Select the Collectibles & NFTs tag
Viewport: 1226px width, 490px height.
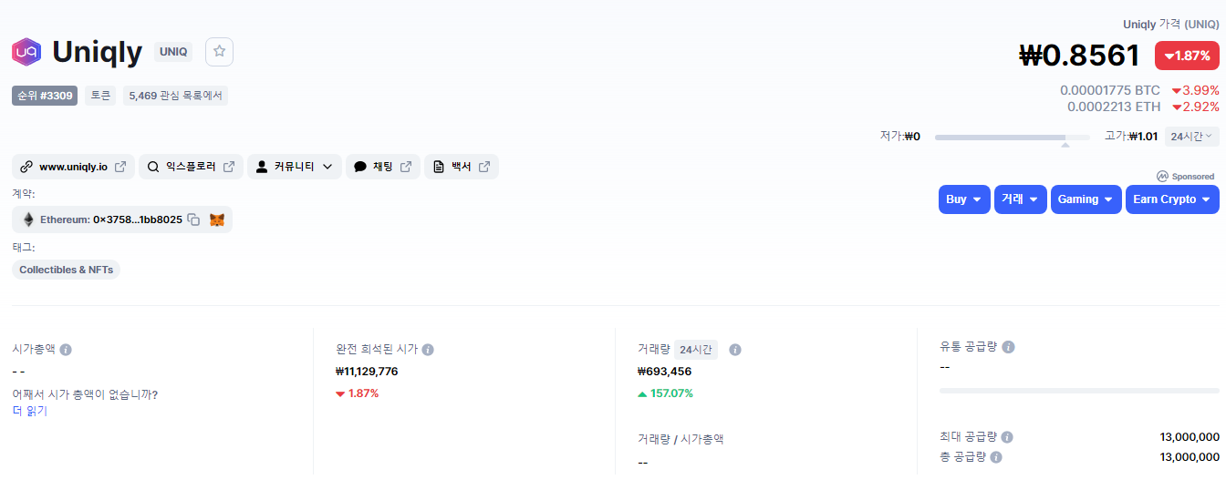[x=66, y=270]
